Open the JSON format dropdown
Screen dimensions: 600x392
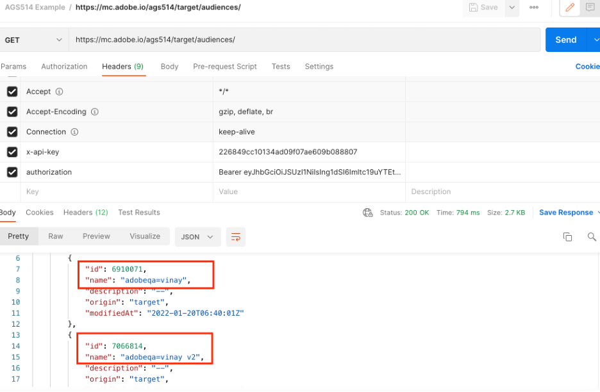point(197,236)
